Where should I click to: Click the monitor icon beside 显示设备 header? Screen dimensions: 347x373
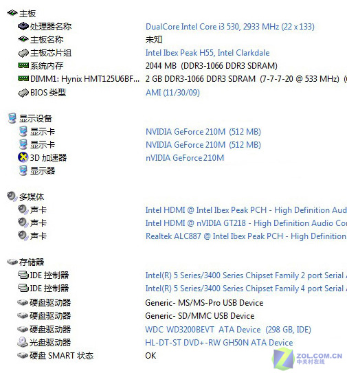(x=12, y=118)
